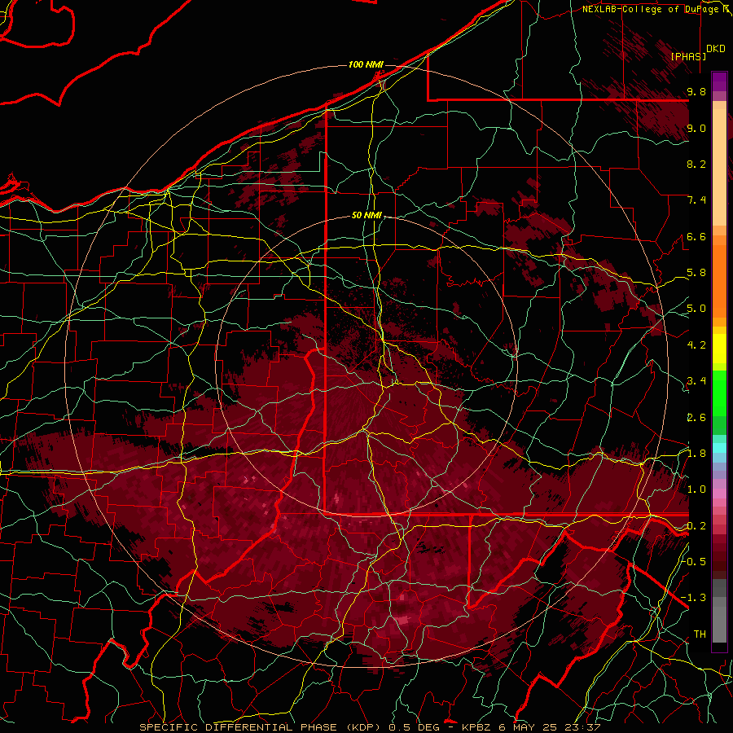Click the 5.8 value on the color scale
733x733 pixels.
[696, 273]
